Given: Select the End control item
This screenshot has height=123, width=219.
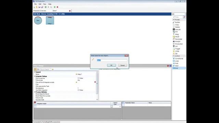Looking at the screenshot, I should 179,68.
